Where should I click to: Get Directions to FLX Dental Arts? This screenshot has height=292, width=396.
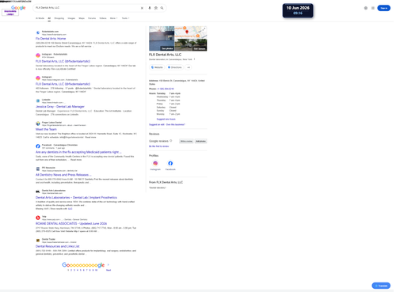tap(175, 67)
